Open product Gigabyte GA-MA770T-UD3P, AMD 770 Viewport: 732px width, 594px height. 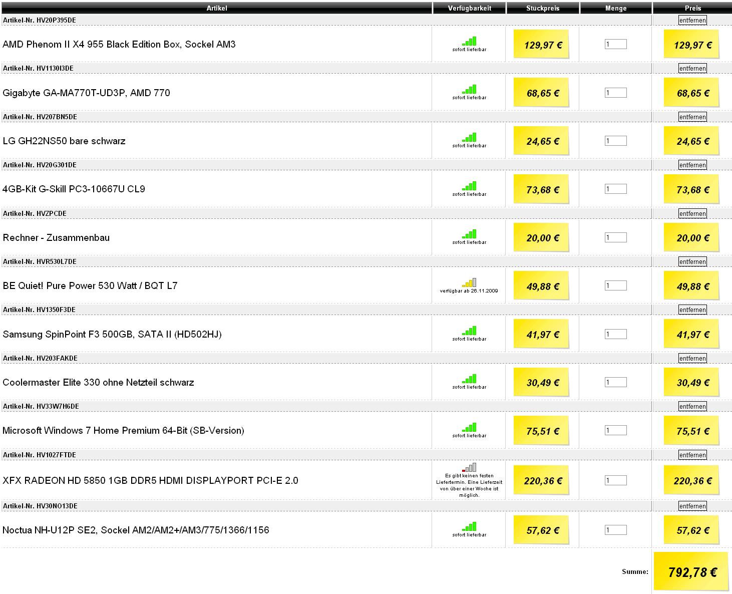click(x=86, y=93)
